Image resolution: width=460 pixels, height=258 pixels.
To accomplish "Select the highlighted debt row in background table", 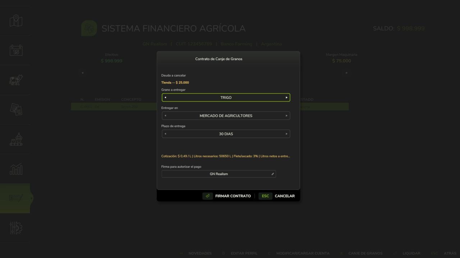I will (210, 107).
